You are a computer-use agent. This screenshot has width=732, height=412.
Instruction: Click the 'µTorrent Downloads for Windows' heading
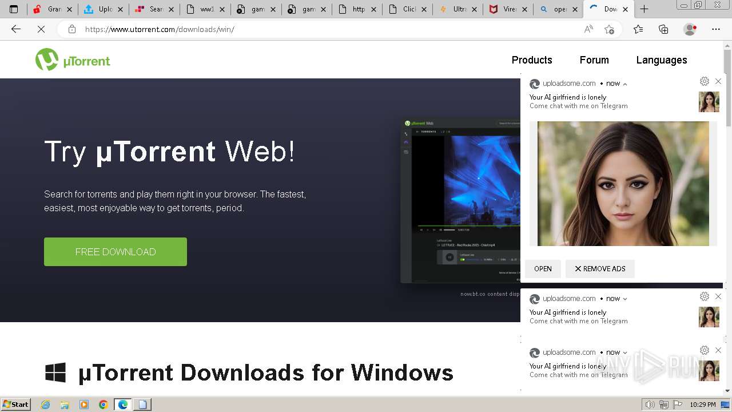pos(266,373)
